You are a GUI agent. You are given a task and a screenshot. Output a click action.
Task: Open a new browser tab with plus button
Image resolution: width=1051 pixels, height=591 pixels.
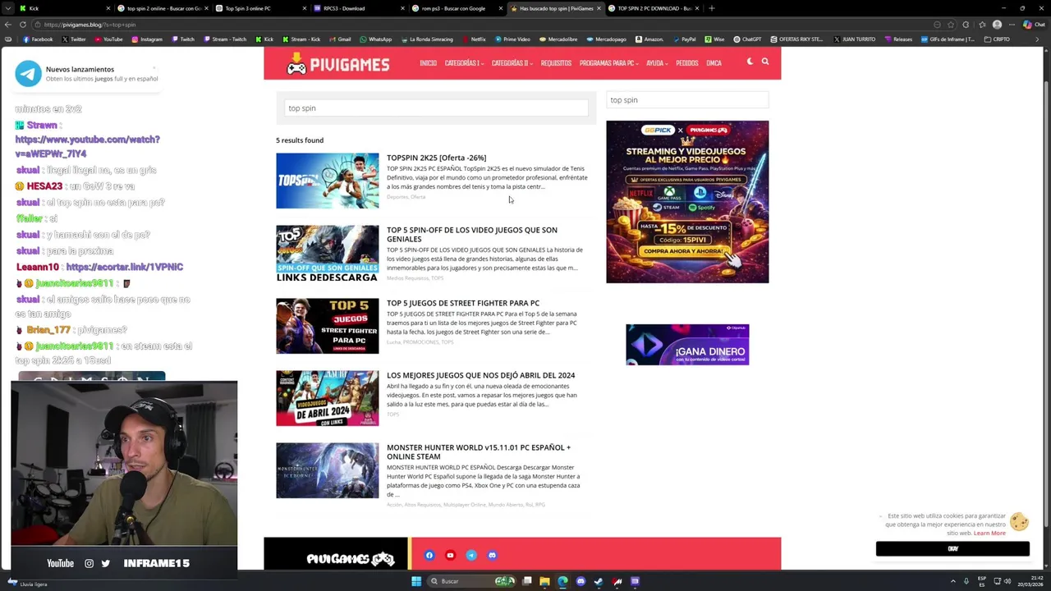click(712, 8)
